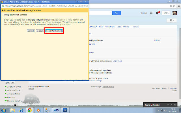Image resolution: width=181 pixels, height=113 pixels.
Task: Open the notifications bell icon
Action: click(157, 13)
